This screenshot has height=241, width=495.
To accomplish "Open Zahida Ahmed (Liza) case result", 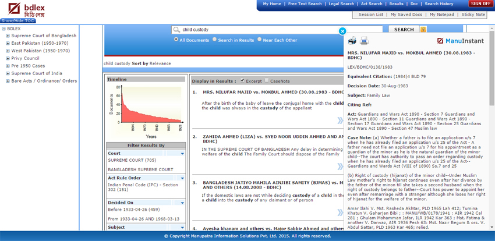I will pos(273,139).
